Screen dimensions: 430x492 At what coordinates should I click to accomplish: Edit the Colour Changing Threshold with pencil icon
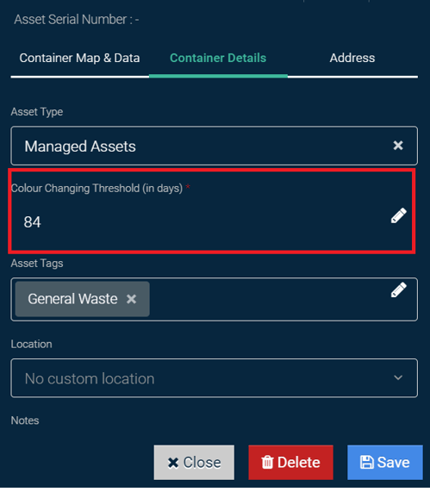click(x=399, y=215)
